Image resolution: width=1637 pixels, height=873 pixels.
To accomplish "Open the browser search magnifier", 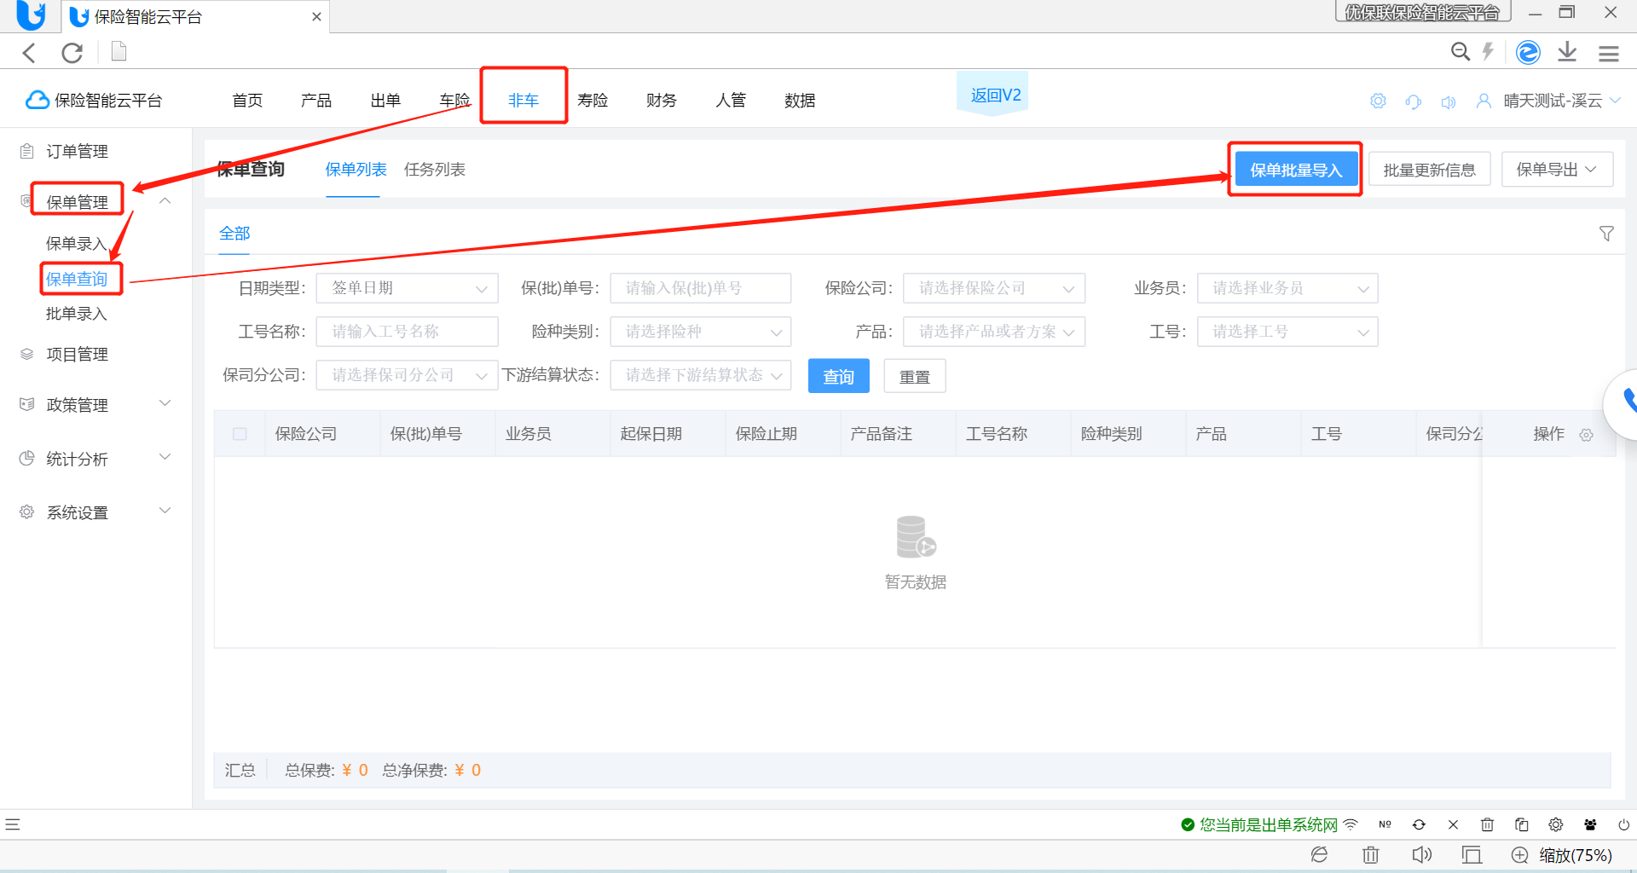I will pyautogui.click(x=1461, y=52).
